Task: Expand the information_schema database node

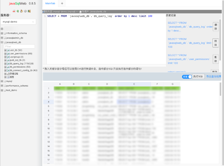Action: click(2, 33)
